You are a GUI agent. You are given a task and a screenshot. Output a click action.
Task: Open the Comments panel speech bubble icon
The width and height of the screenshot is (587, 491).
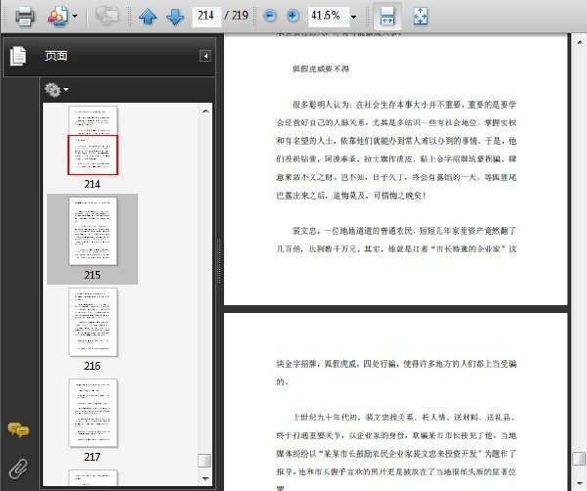[18, 430]
